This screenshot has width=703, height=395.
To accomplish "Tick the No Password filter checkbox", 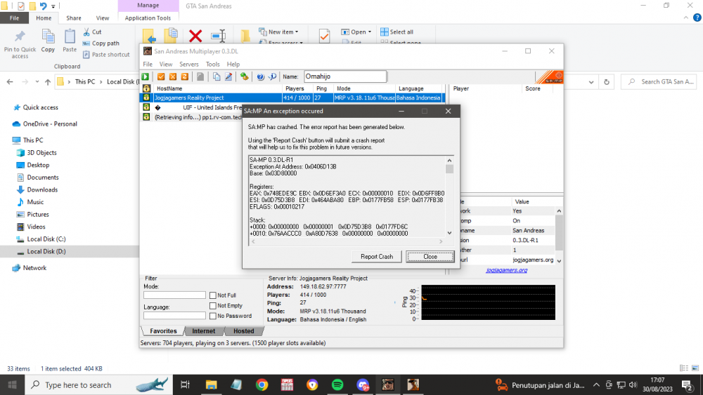I will [213, 316].
